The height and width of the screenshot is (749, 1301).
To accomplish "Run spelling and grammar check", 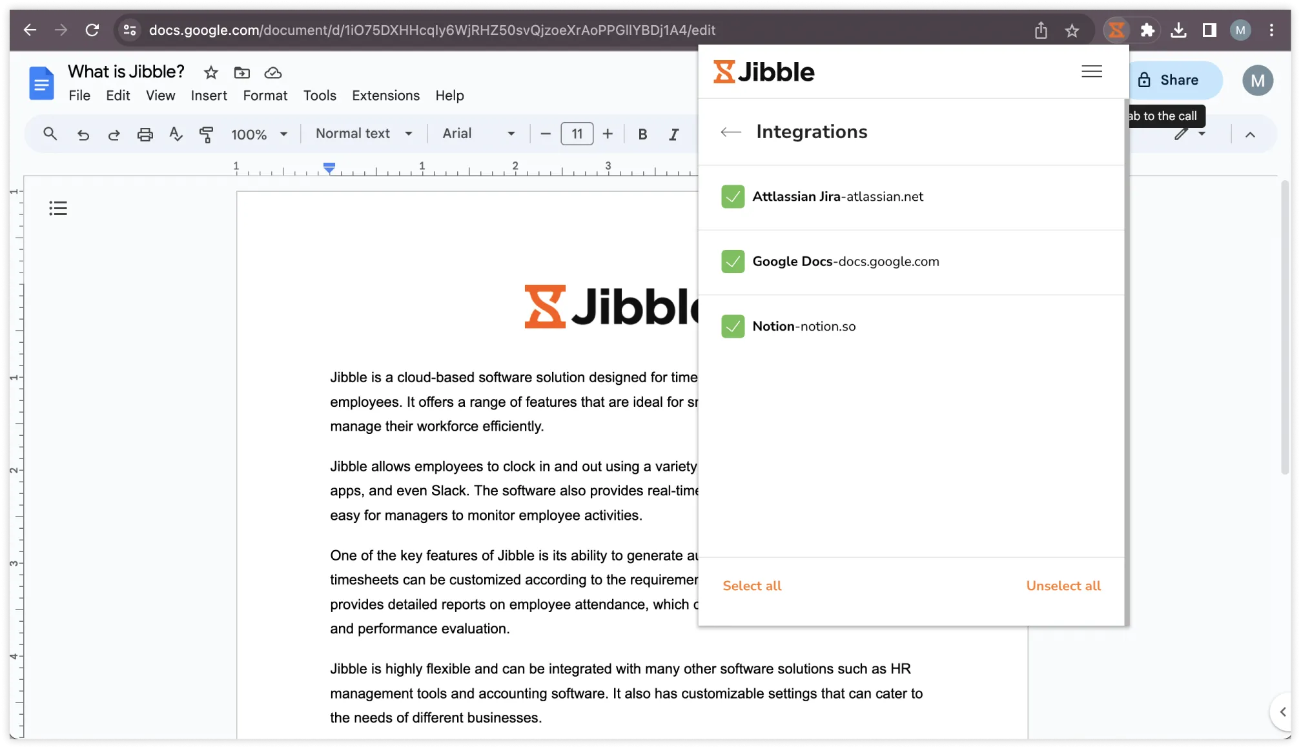I will (x=175, y=134).
